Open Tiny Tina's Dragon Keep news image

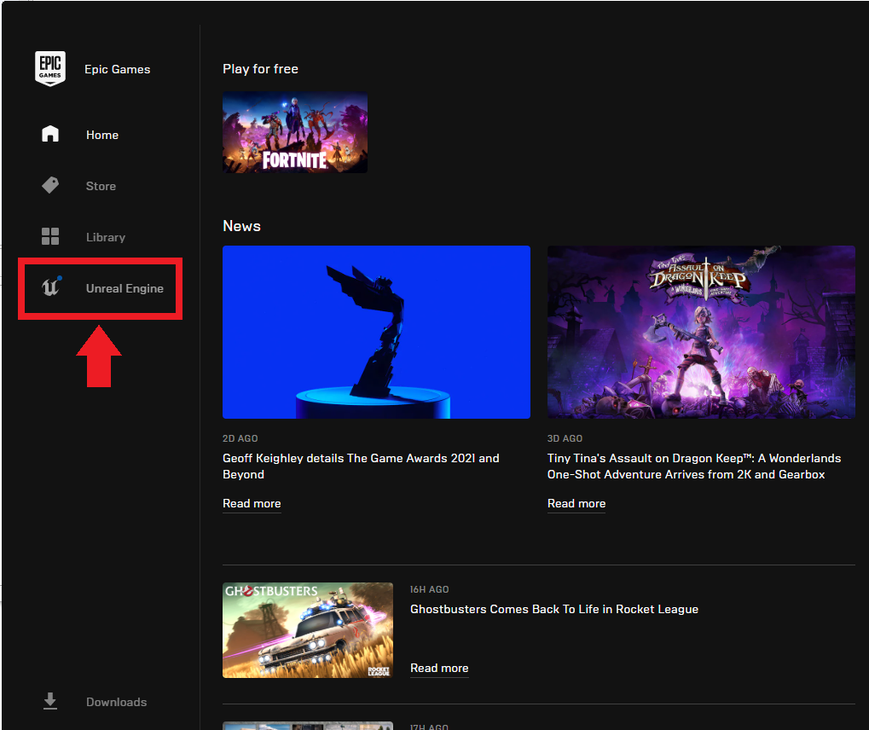pos(701,332)
